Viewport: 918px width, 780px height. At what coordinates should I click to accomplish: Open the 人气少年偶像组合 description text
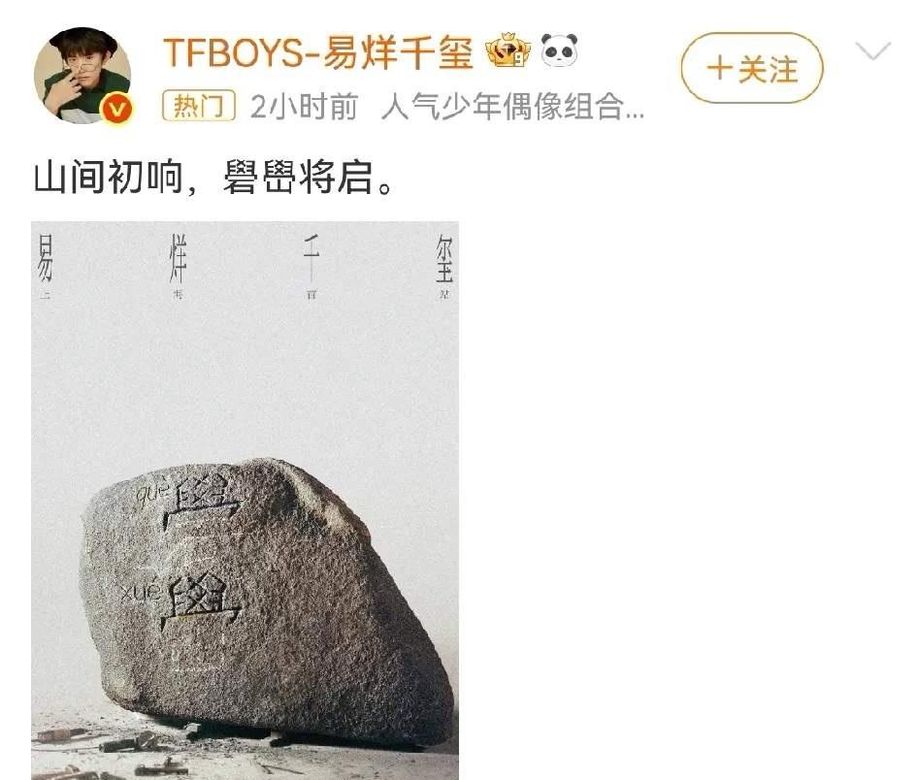[513, 107]
